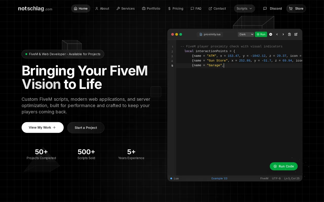Go to the Home nav item

[81, 9]
